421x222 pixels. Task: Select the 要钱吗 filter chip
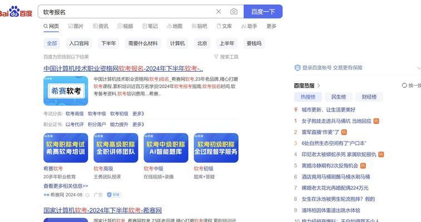254,43
